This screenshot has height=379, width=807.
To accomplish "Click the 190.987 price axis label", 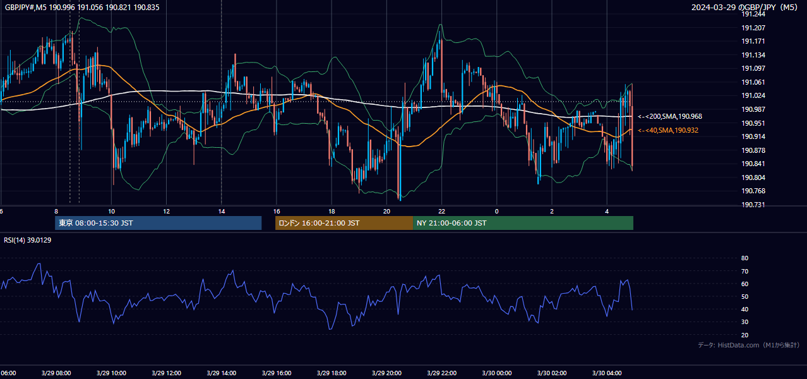I will tap(753, 109).
